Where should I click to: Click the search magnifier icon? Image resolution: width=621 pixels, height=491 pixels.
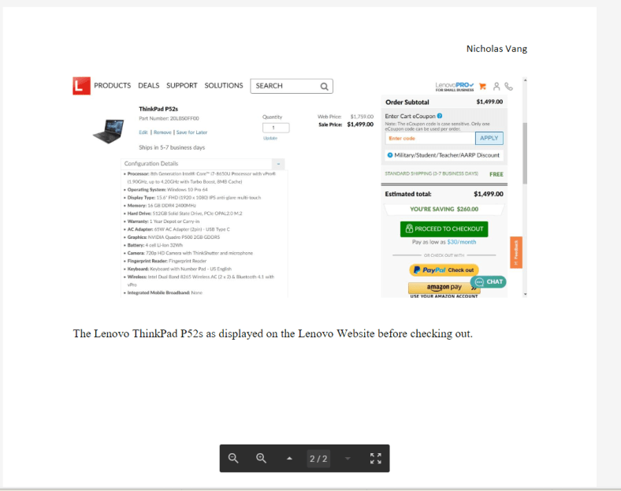click(x=324, y=86)
